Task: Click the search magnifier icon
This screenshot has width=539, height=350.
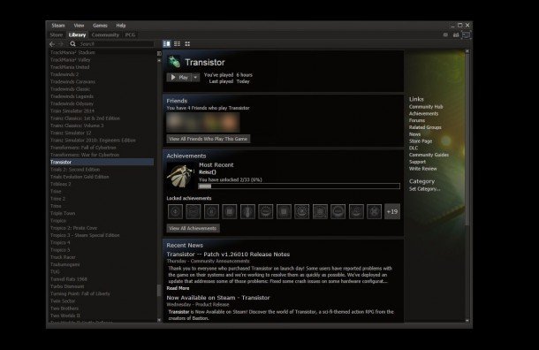Action: [x=72, y=43]
